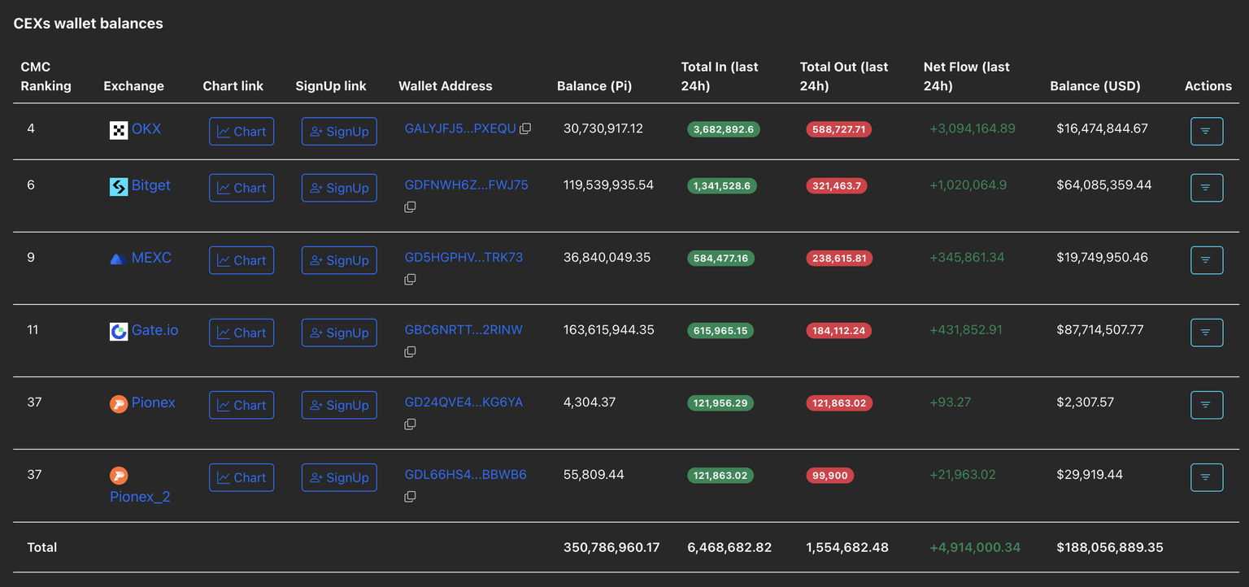Copy the OKX wallet address
The image size is (1249, 587).
[x=525, y=128]
